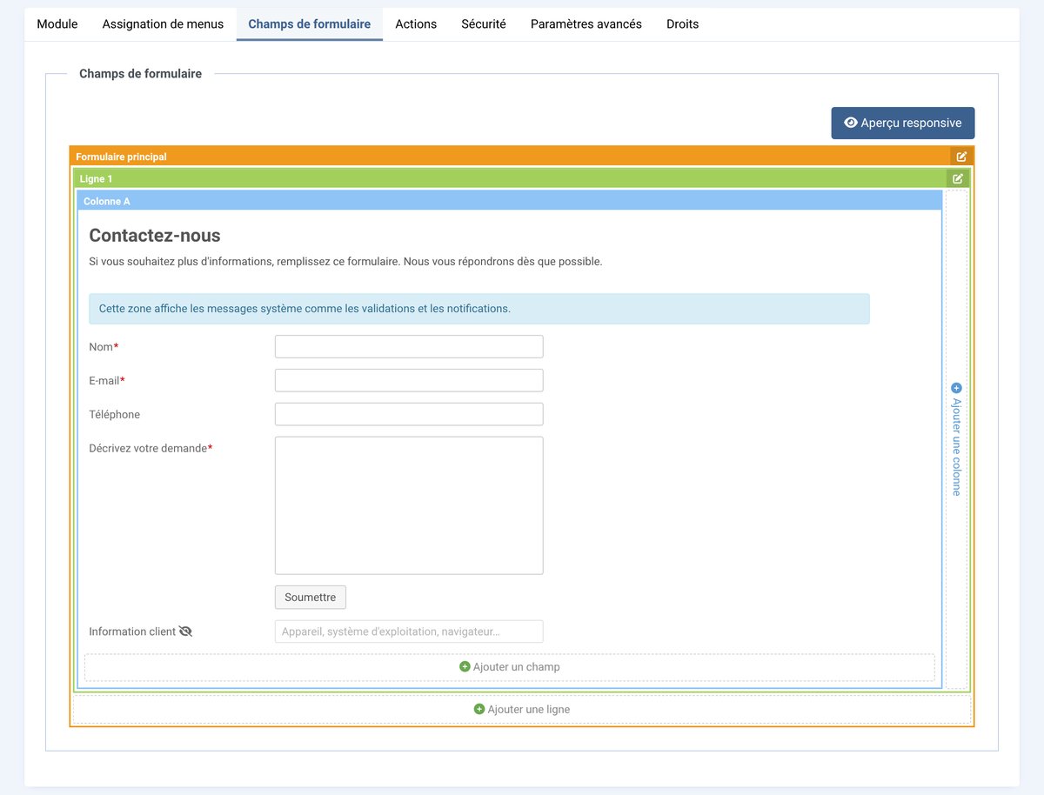Image resolution: width=1044 pixels, height=795 pixels.
Task: Click the Formulaire principal edit icon
Action: [x=961, y=157]
